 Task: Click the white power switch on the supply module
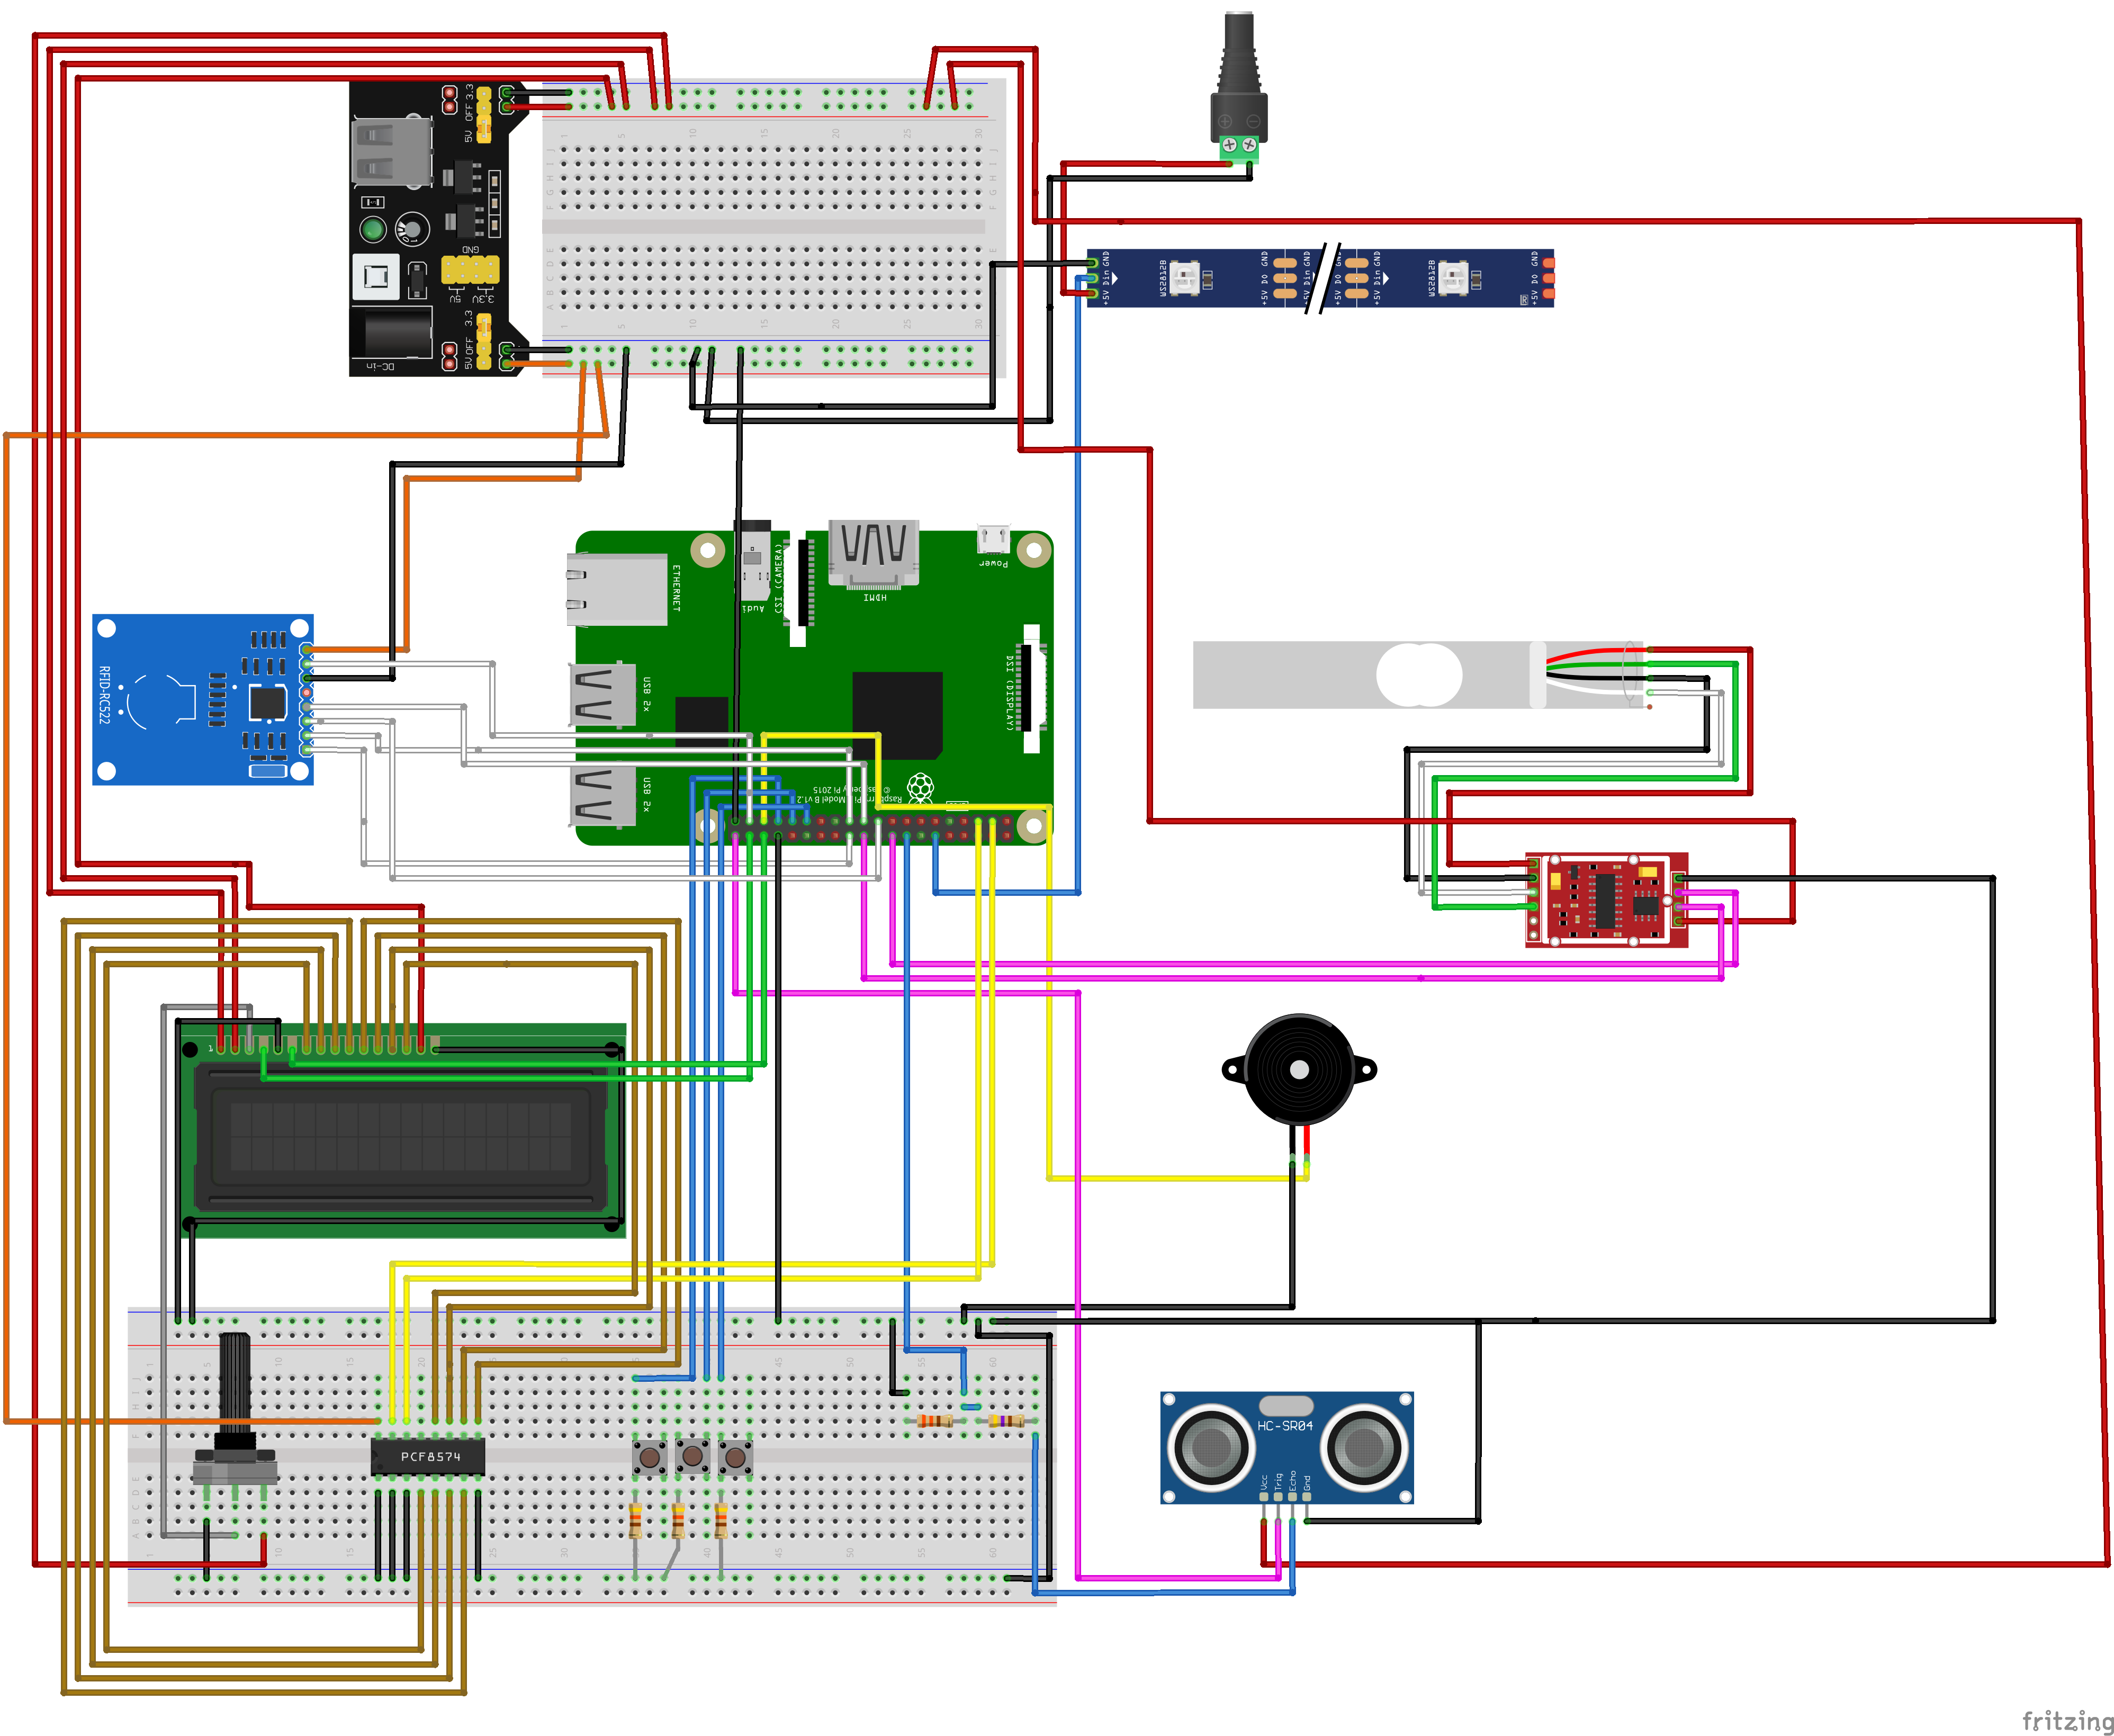(376, 277)
